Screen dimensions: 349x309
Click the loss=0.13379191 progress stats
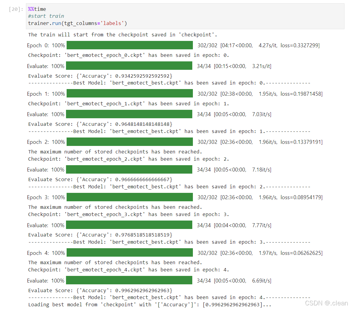(260, 142)
